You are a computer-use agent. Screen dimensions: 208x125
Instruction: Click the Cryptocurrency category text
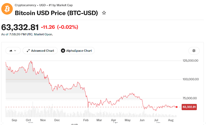25,5
